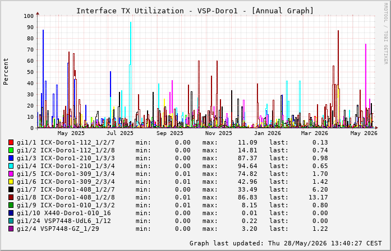Screen dimensions: 391x251
Task: Click the Sep 2025 x-axis label
Action: pyautogui.click(x=170, y=133)
